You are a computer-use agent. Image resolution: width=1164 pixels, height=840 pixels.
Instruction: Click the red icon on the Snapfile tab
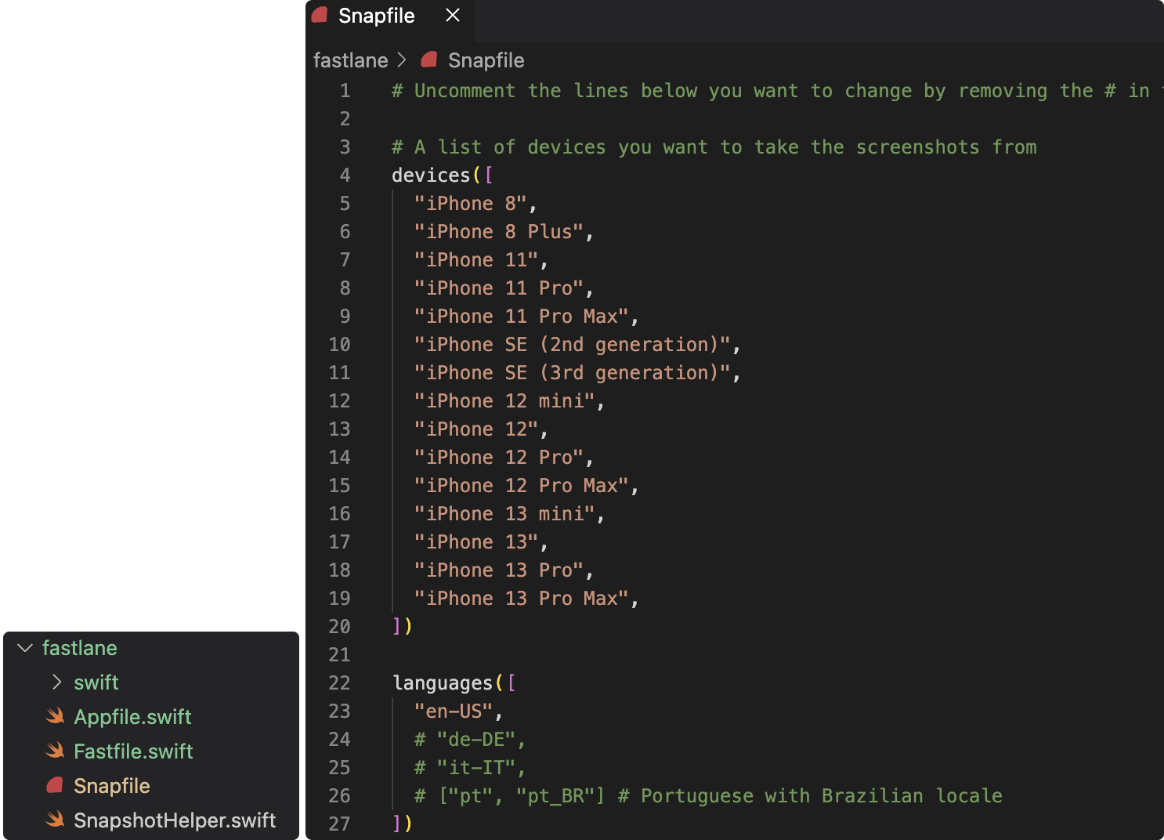(x=320, y=15)
